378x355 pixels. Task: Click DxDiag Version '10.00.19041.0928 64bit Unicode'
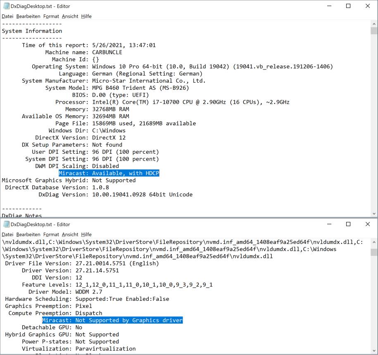(142, 195)
